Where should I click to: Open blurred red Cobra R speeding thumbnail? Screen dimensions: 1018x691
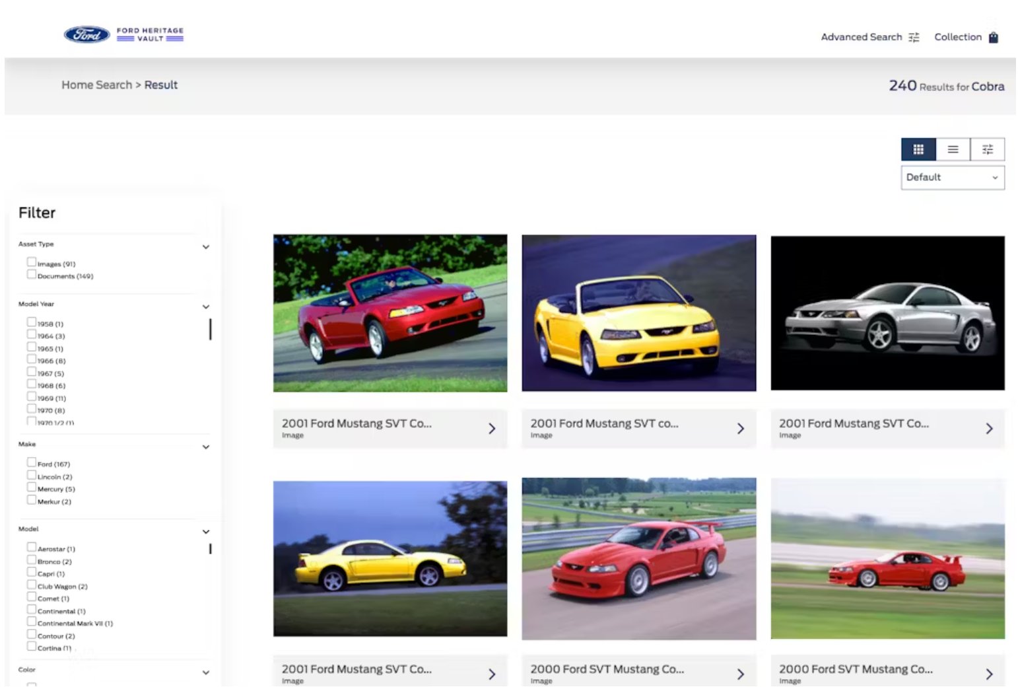pos(887,559)
